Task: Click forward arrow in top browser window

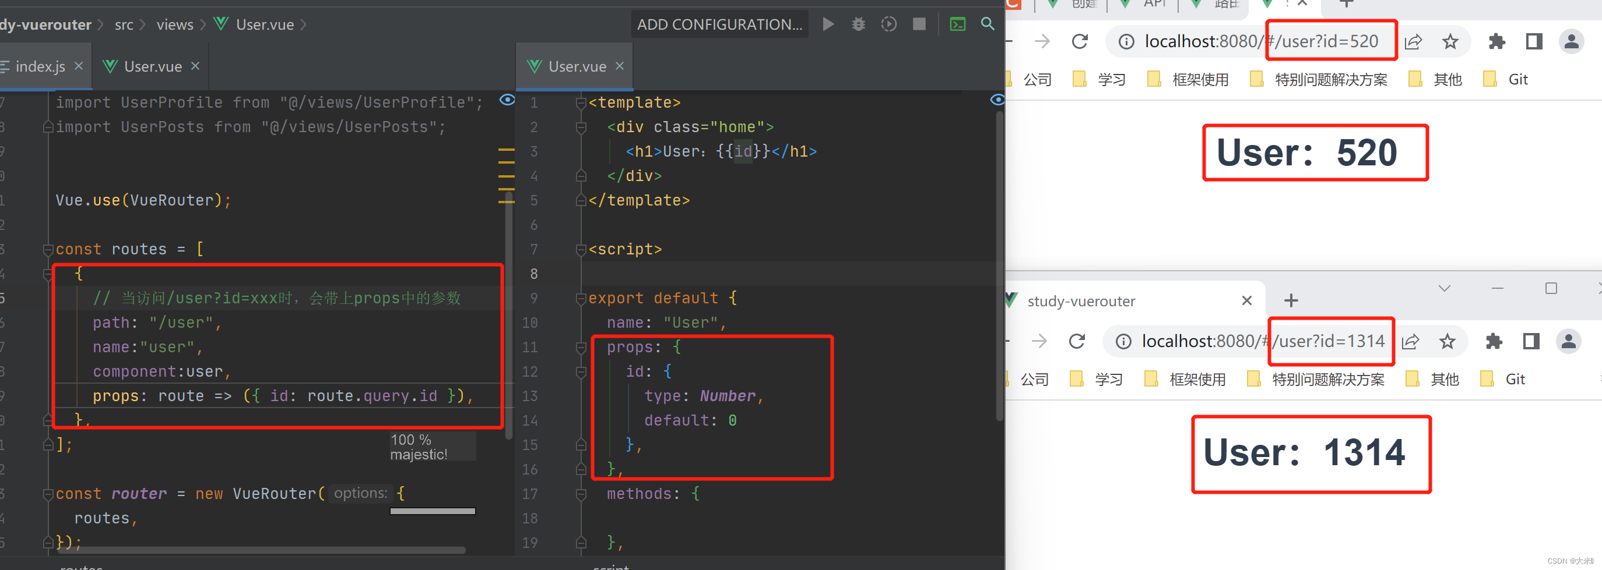Action: [1042, 41]
